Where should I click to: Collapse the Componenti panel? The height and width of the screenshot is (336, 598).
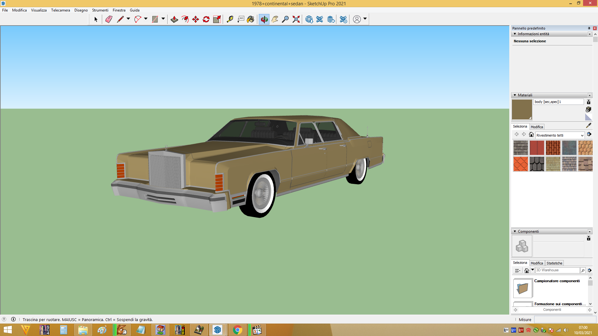[x=515, y=231]
